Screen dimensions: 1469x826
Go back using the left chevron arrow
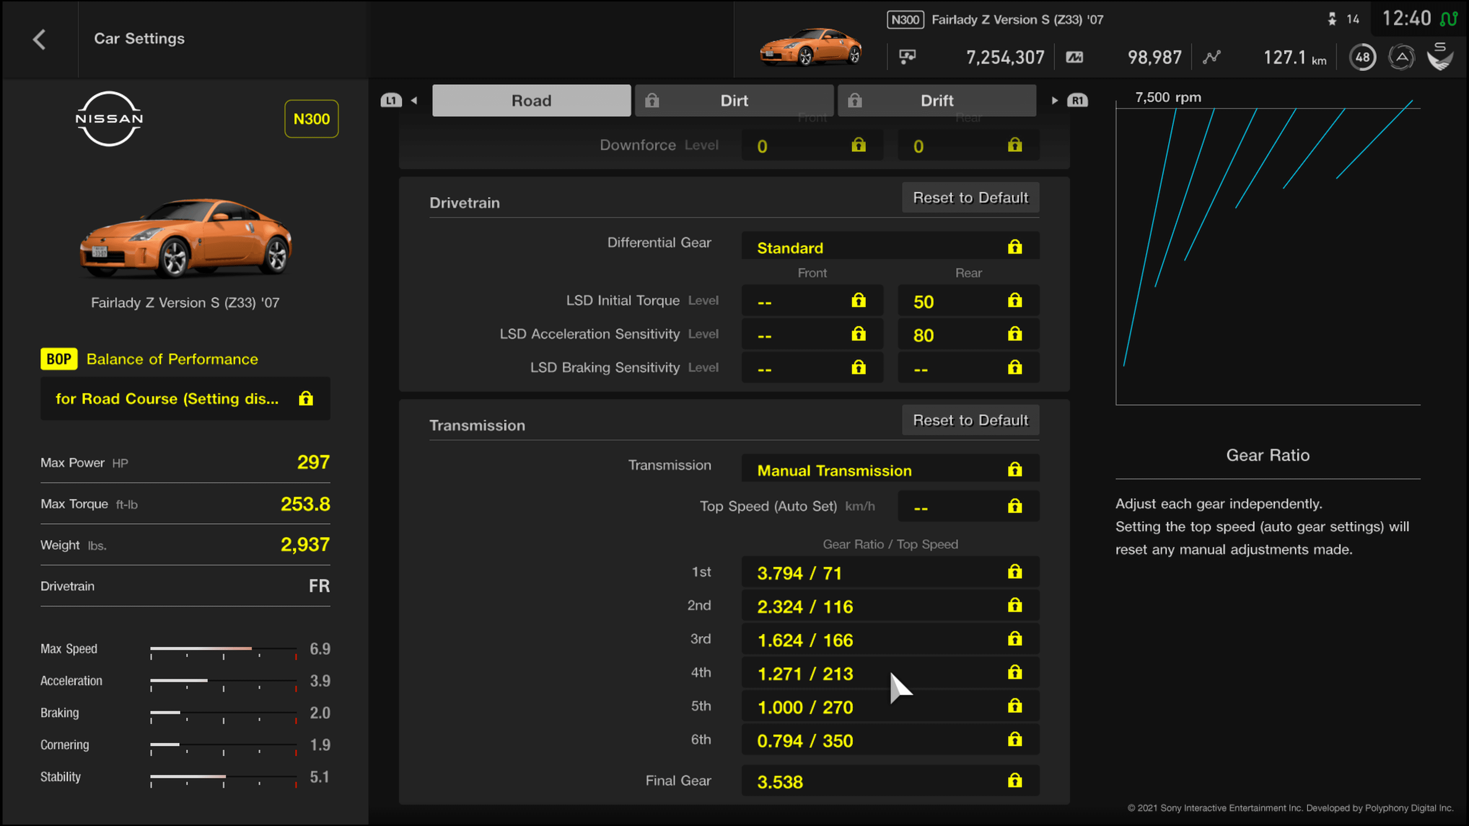tap(39, 39)
